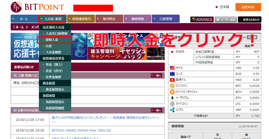
Task: Select 受金（預入） menu entry
Action: click(x=55, y=64)
